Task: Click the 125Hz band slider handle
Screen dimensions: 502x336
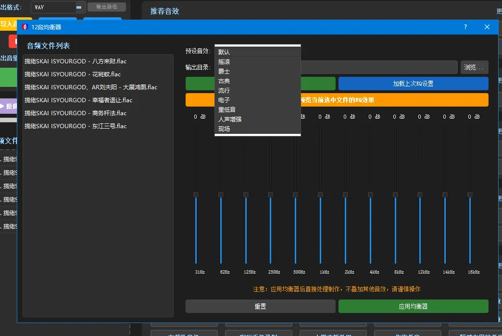Action: 246,195
